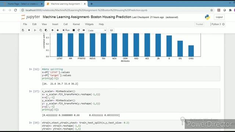Open the Help menu
Viewport: 235px width, 132px height.
click(101, 24)
